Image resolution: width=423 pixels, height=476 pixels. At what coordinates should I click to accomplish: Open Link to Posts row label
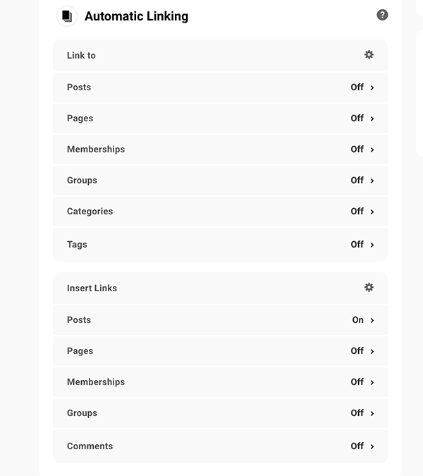click(79, 87)
